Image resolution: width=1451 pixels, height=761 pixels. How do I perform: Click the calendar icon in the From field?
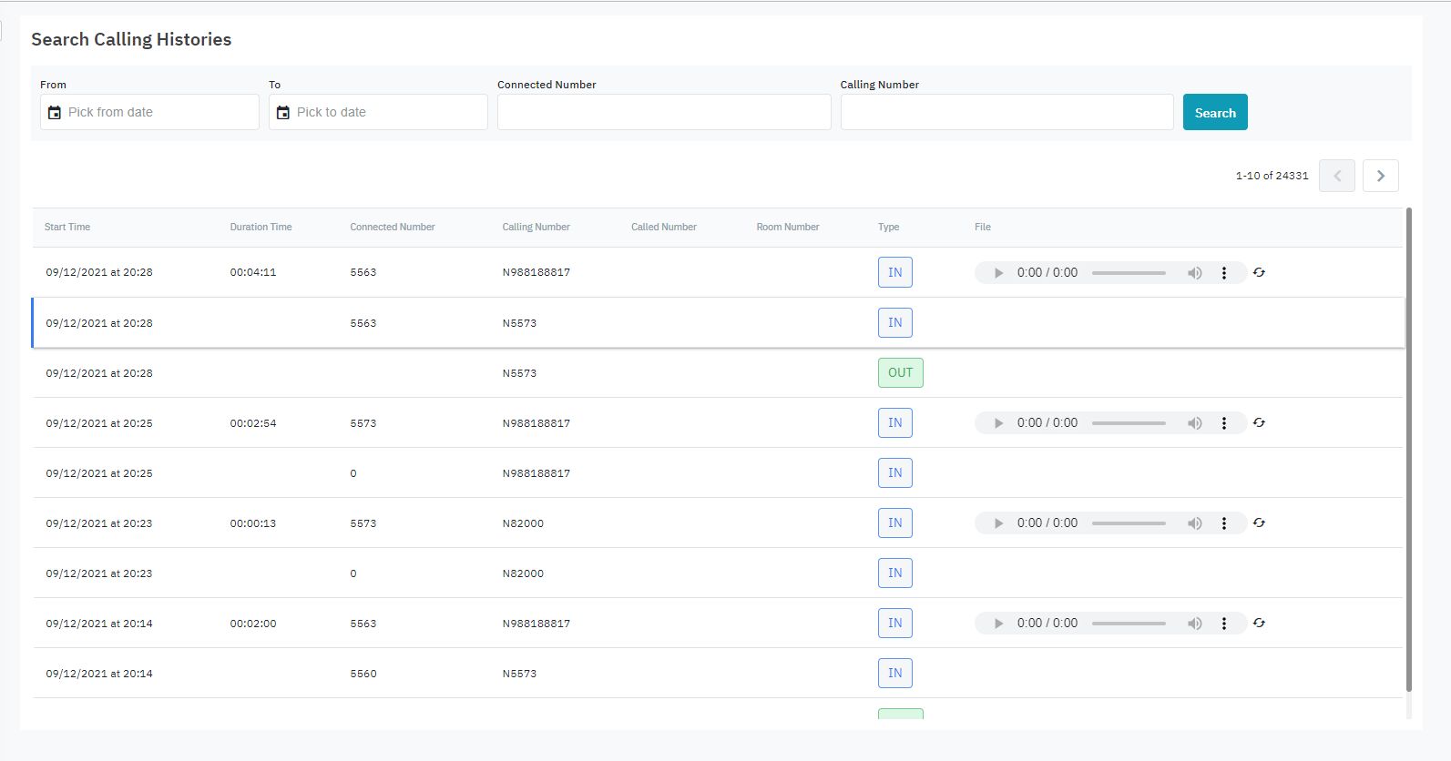click(x=55, y=113)
